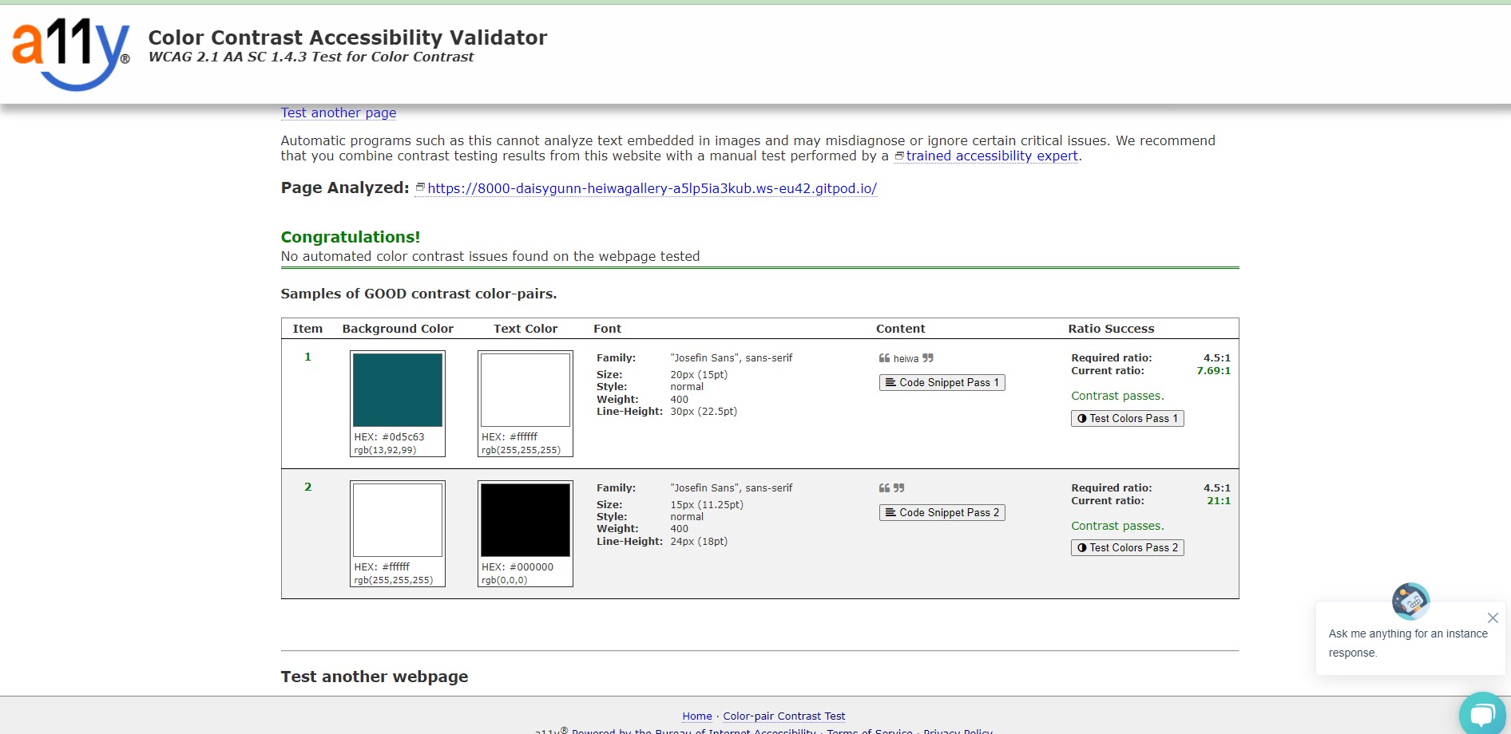Click the Ask me anything chat message

[x=1408, y=643]
